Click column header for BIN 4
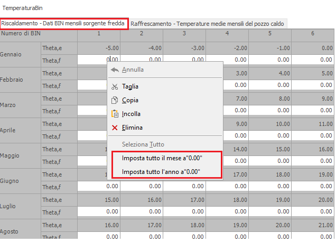Image resolution: width=336 pixels, height=243 pixels. click(x=227, y=34)
